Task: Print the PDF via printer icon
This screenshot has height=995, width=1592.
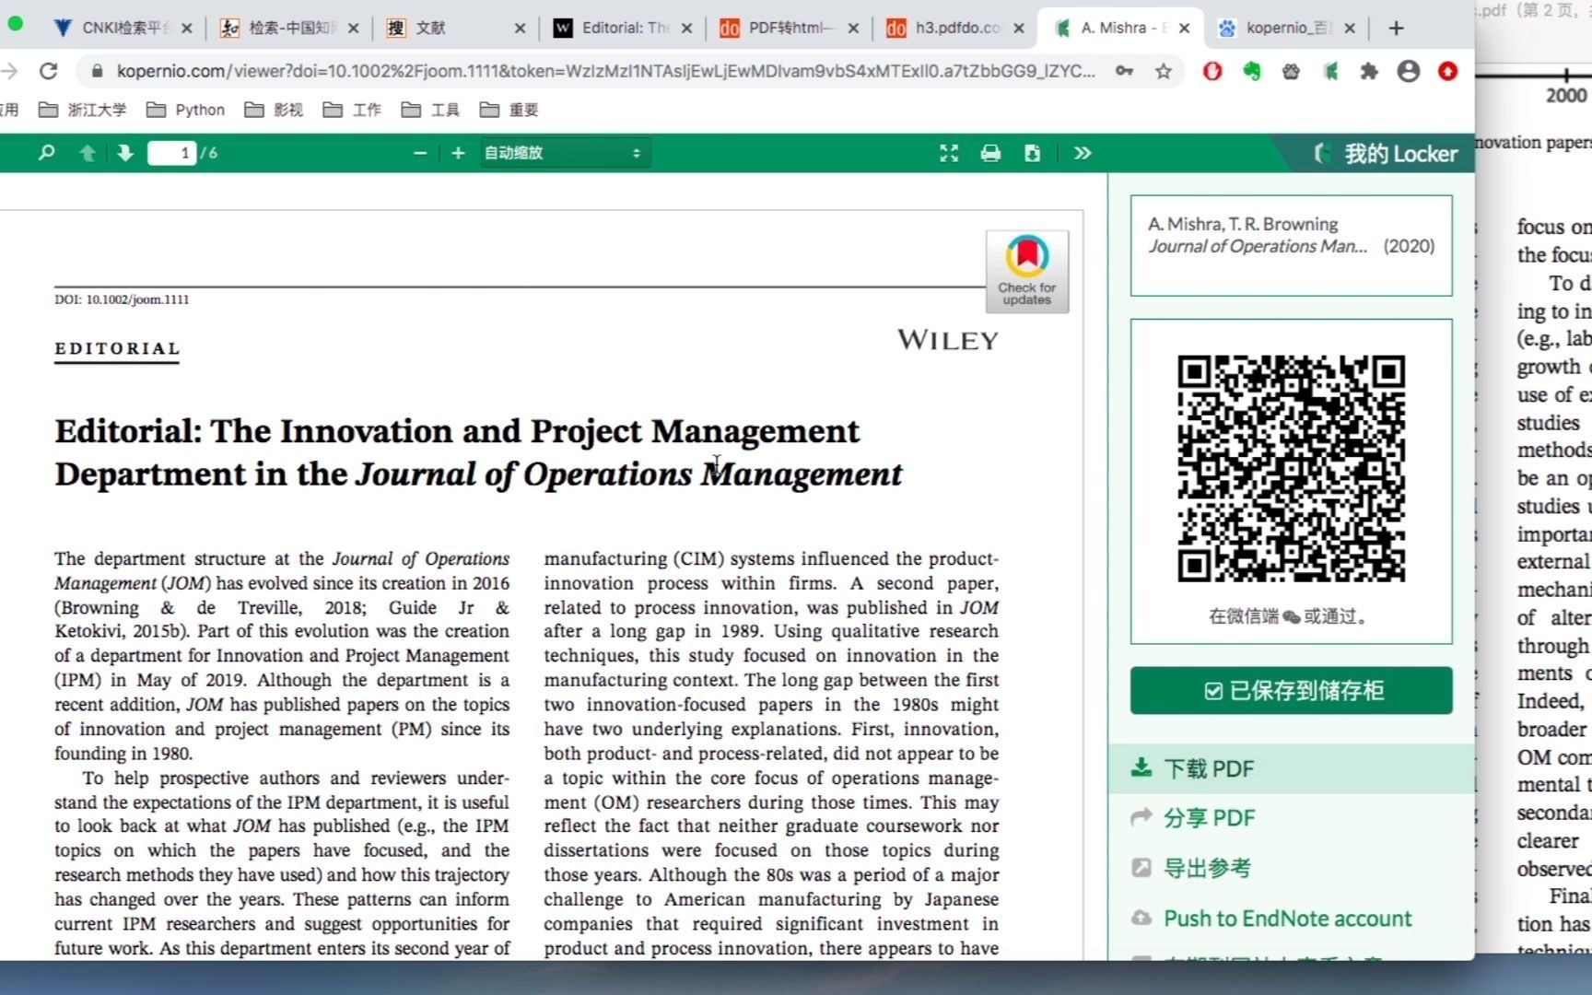Action: click(x=990, y=153)
